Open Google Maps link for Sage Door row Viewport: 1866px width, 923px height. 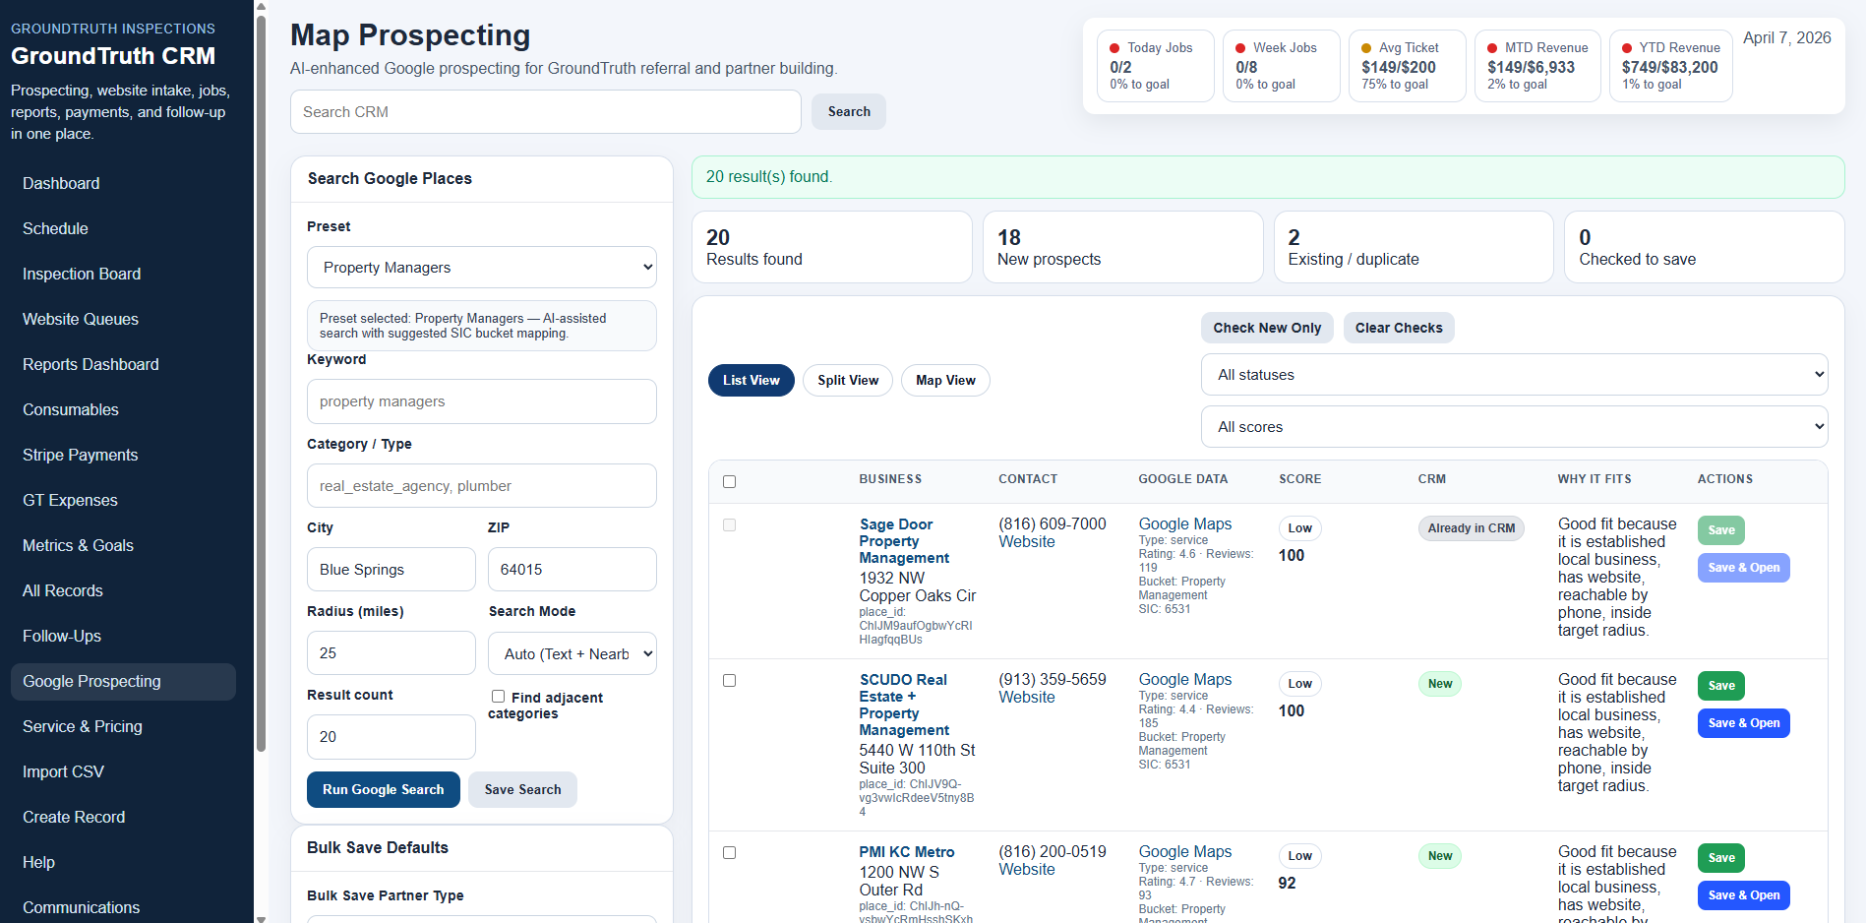tap(1185, 524)
